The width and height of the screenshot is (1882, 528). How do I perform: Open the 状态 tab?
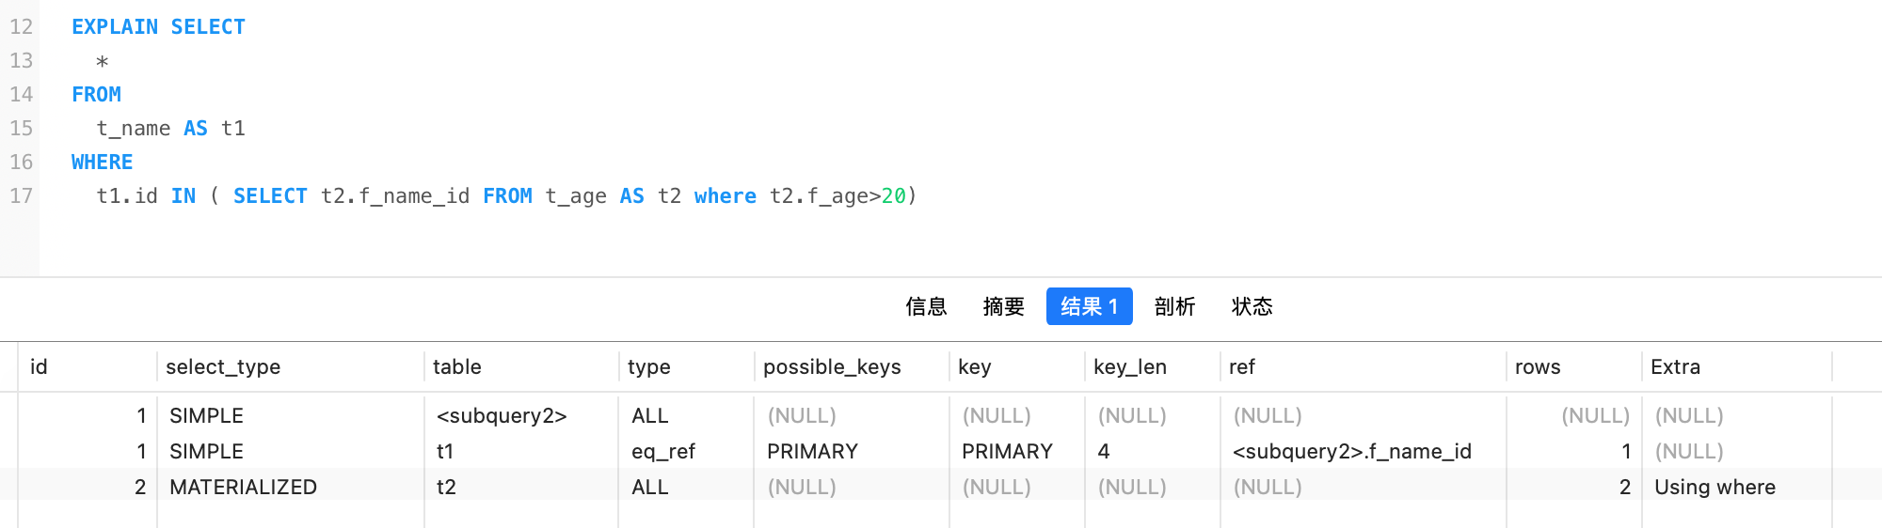(1252, 306)
